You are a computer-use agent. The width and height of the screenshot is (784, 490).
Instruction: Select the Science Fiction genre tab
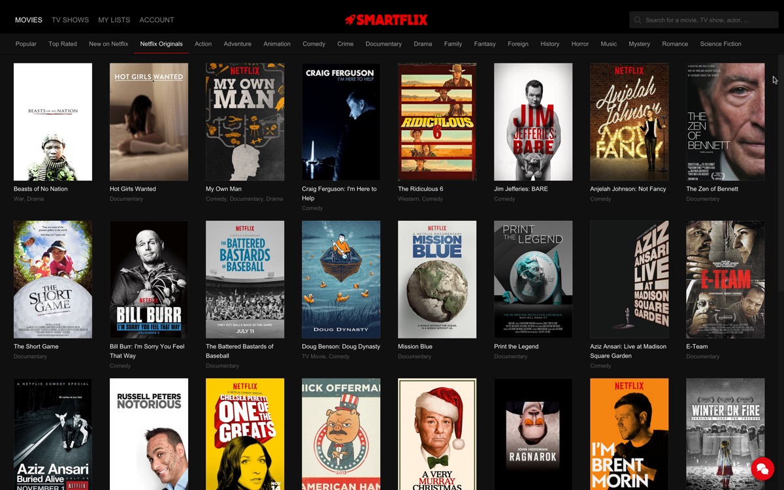[x=721, y=44]
